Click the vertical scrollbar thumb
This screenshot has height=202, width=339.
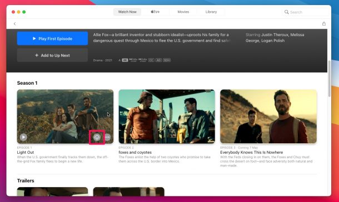pyautogui.click(x=329, y=79)
